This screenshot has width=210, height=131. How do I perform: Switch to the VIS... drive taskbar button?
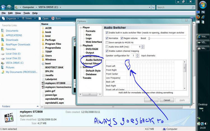(203, 42)
